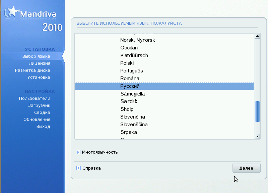The image size is (268, 193).
Task: Click Разметка диска sidebar step
Action: [x=32, y=70]
